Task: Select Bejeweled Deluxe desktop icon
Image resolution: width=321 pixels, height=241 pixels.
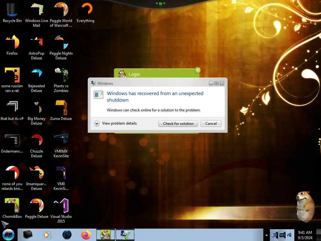Action: [36, 80]
